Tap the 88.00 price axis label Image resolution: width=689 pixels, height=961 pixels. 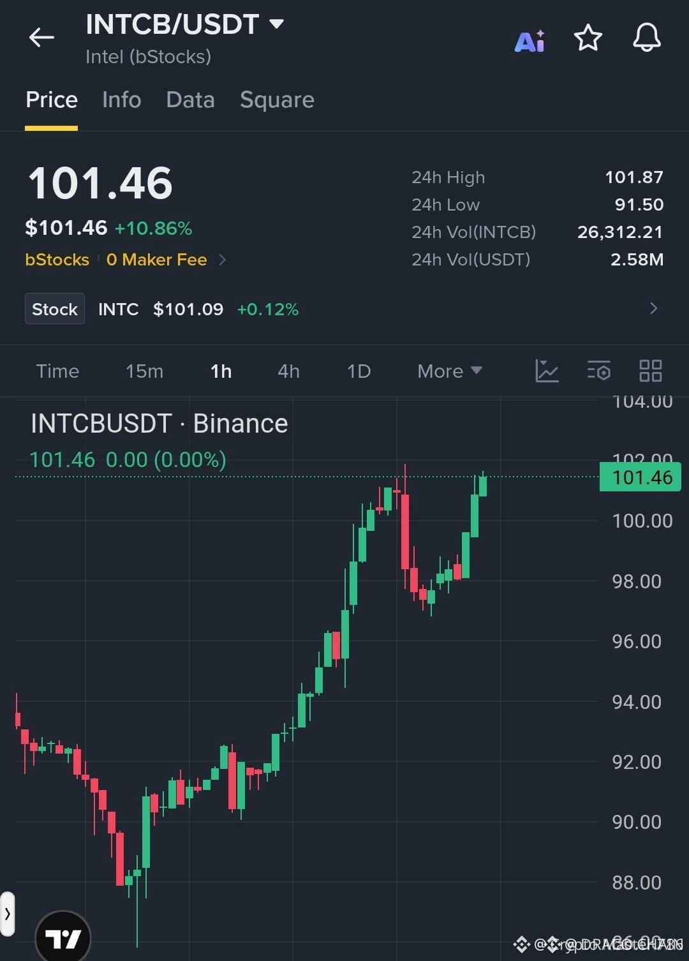click(637, 883)
